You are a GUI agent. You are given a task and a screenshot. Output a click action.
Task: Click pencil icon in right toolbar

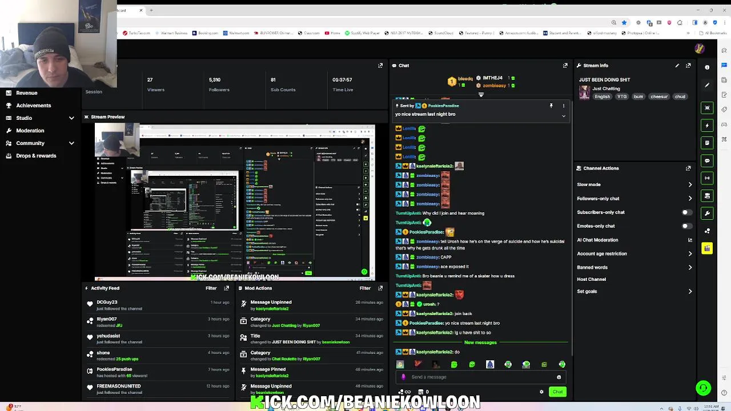pyautogui.click(x=707, y=85)
